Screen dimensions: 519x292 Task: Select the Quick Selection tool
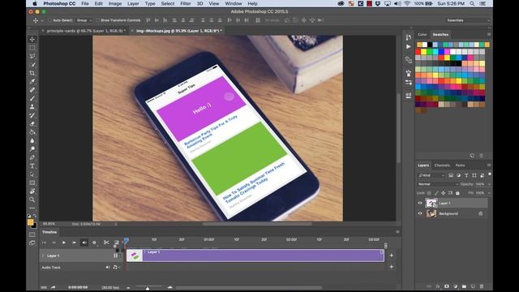click(x=32, y=65)
